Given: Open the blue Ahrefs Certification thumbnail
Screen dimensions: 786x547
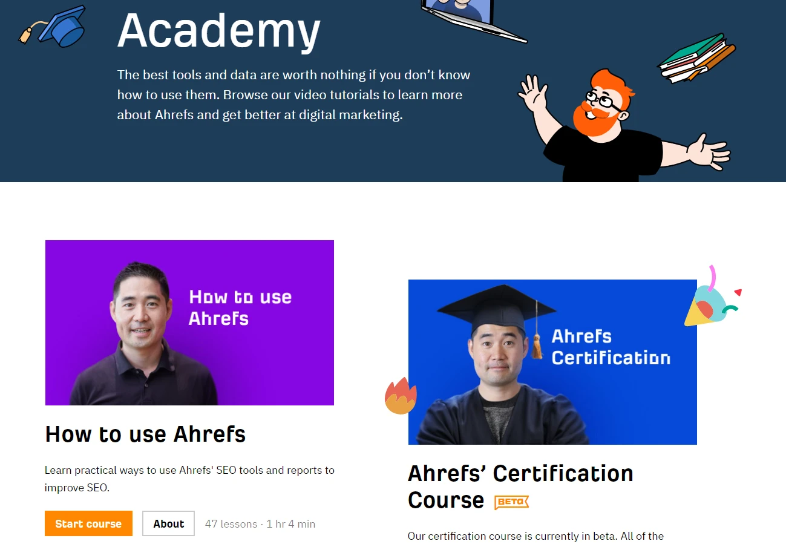Looking at the screenshot, I should 552,362.
